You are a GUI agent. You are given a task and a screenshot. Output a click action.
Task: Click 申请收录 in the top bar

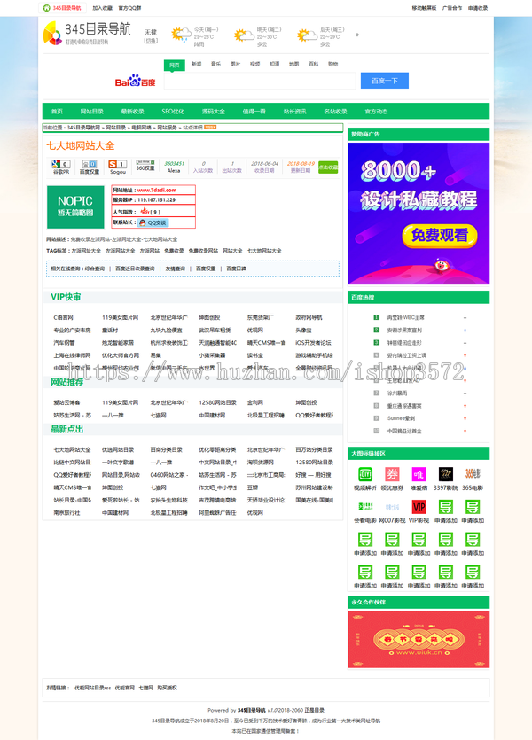478,8
